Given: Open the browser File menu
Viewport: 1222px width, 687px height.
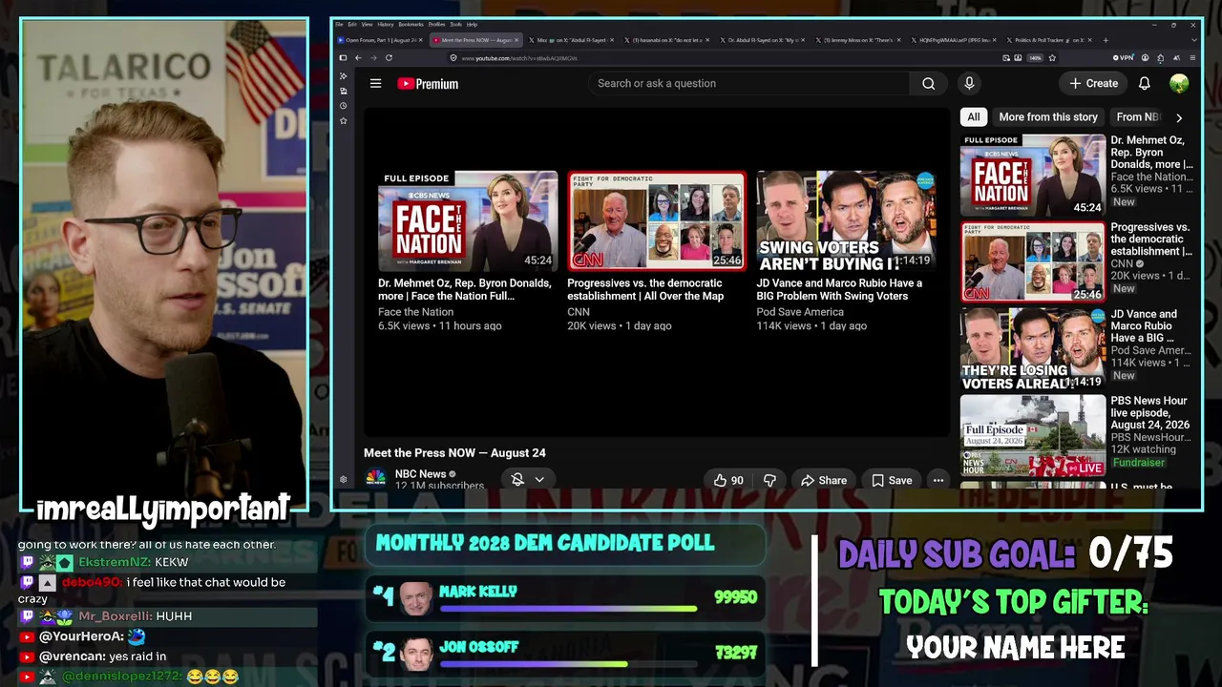Looking at the screenshot, I should pyautogui.click(x=339, y=25).
